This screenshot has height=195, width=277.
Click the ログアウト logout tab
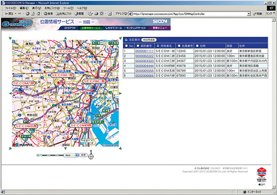click(70, 28)
